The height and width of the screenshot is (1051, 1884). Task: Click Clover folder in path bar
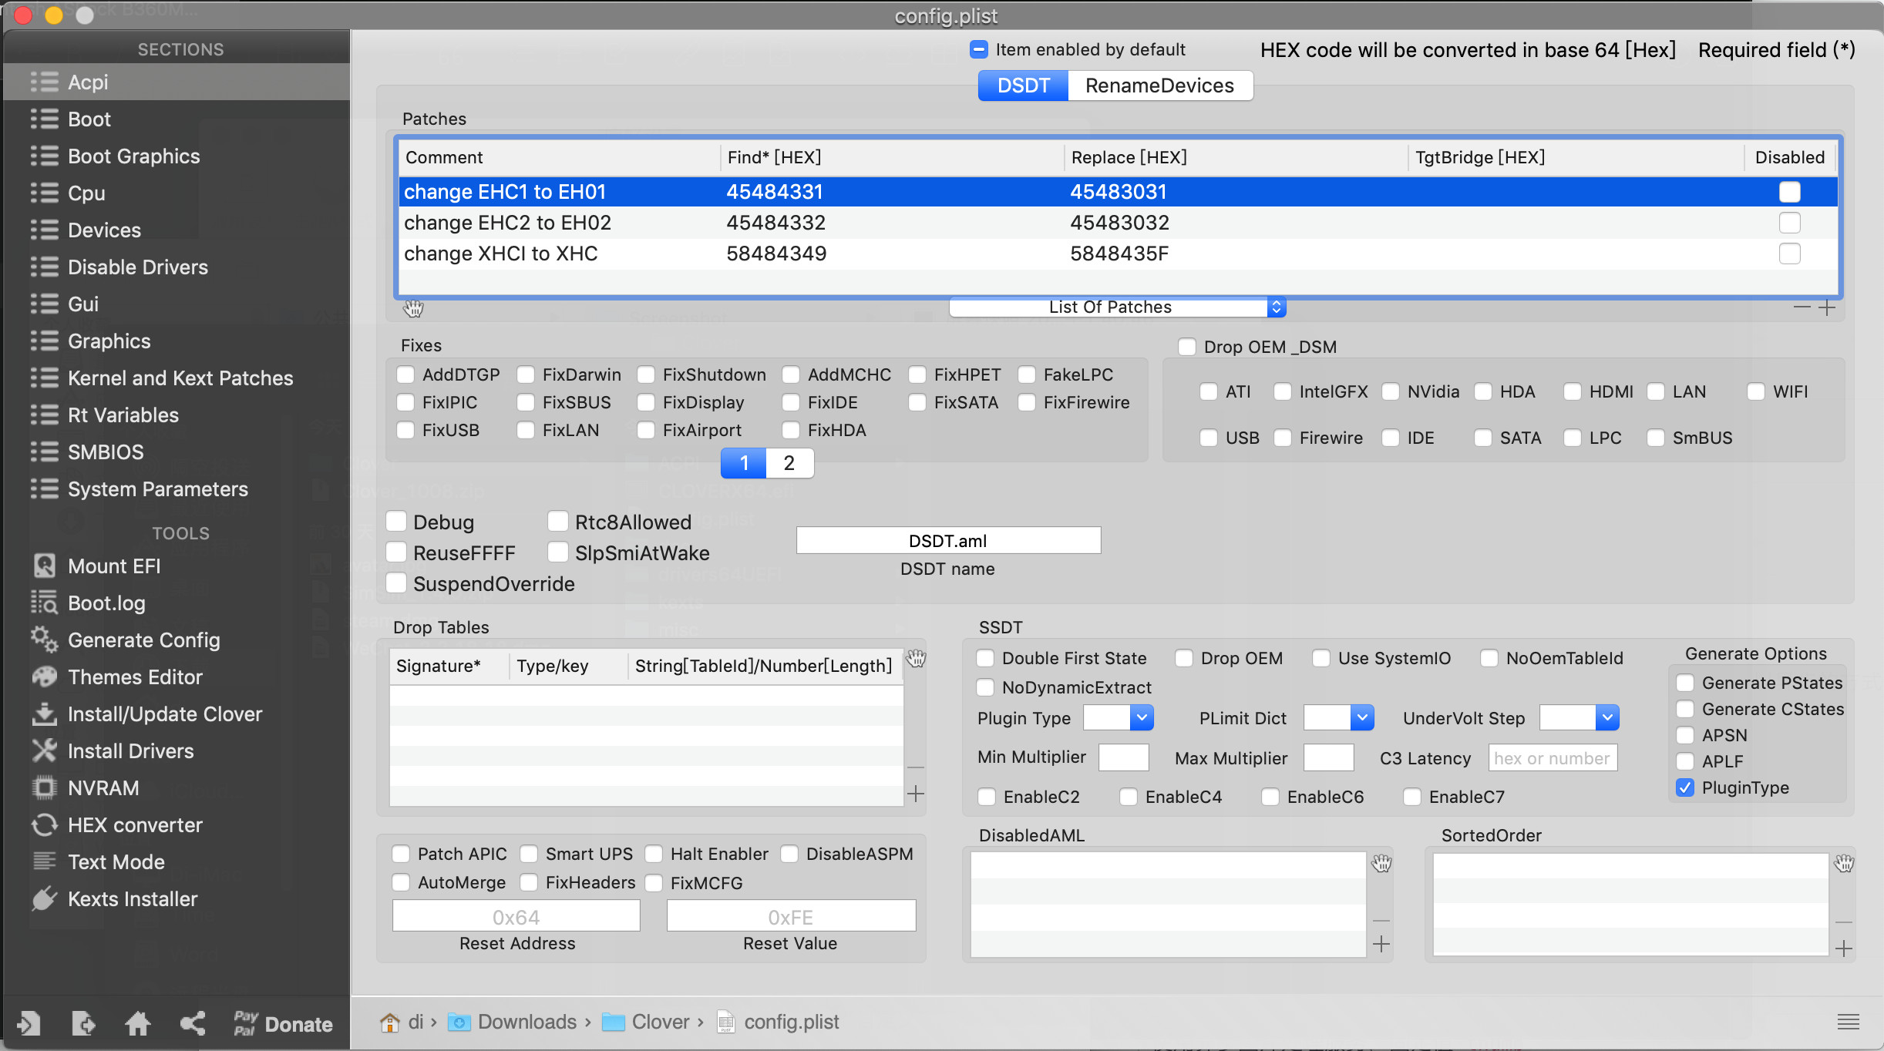tap(646, 1022)
